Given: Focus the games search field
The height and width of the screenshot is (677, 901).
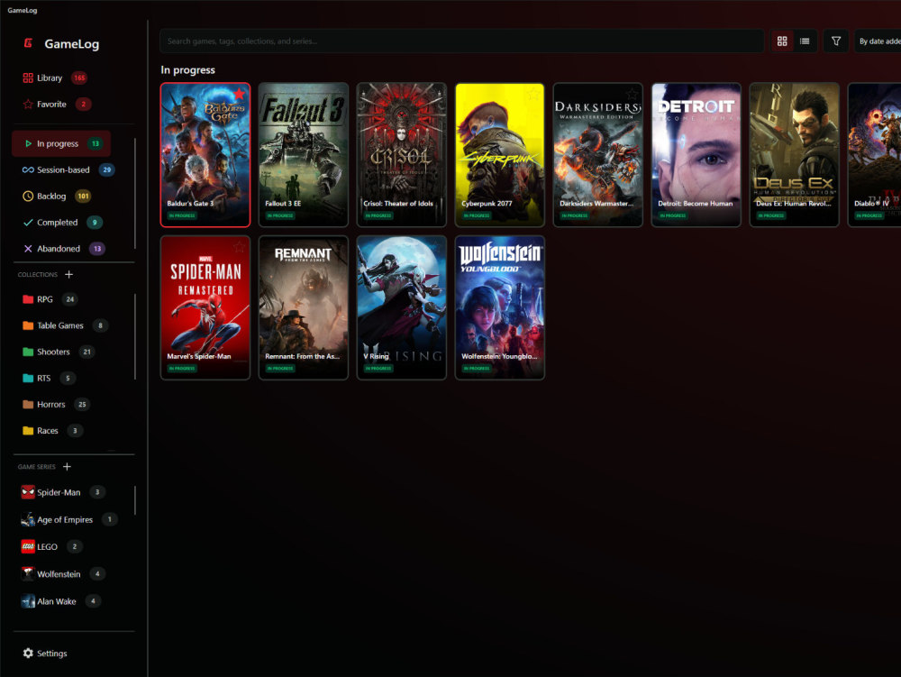Looking at the screenshot, I should tap(462, 41).
